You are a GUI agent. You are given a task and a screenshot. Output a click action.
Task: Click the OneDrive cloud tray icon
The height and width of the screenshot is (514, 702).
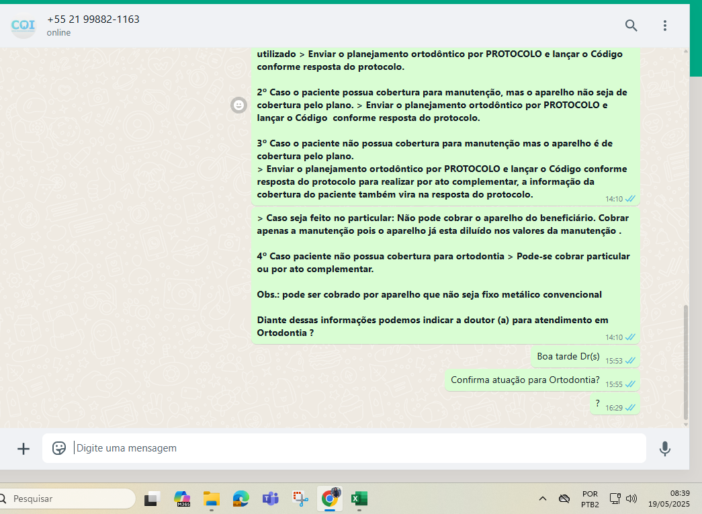pyautogui.click(x=564, y=499)
